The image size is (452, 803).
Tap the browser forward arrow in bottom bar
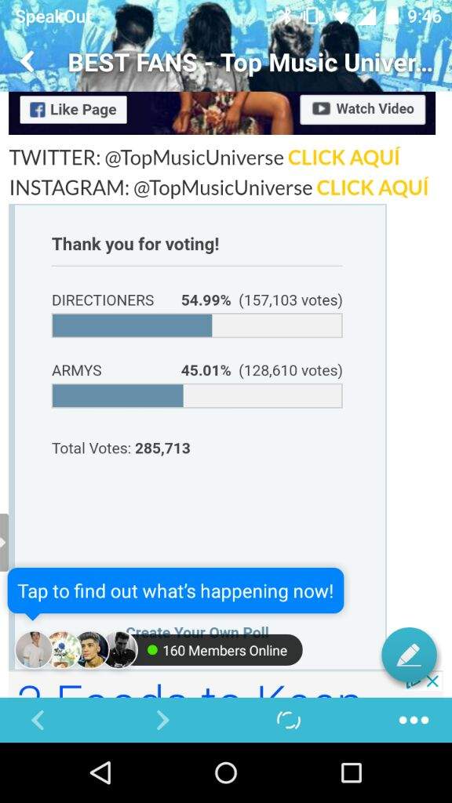pyautogui.click(x=162, y=720)
